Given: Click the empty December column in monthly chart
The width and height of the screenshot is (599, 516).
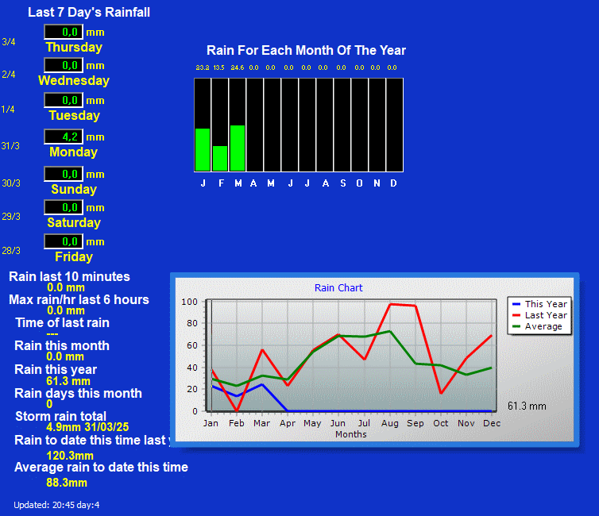Looking at the screenshot, I should tap(394, 125).
